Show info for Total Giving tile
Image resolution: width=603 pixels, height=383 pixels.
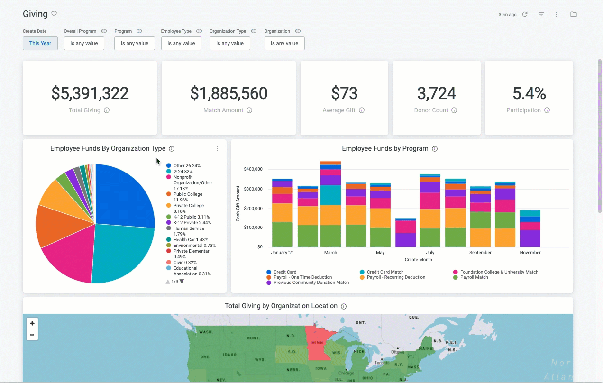(x=107, y=110)
